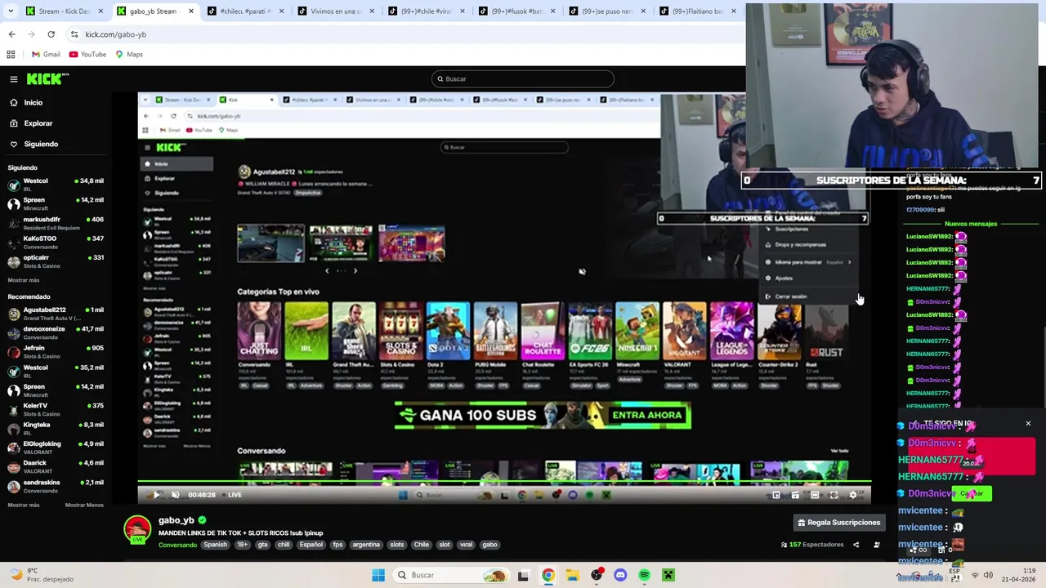Enter fullscreen on the stream player
Image resolution: width=1046 pixels, height=588 pixels.
click(x=834, y=495)
